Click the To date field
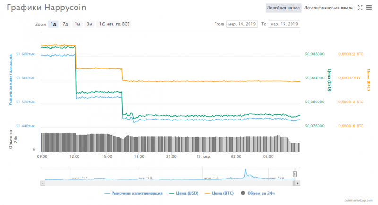The width and height of the screenshot is (378, 205). pyautogui.click(x=284, y=24)
